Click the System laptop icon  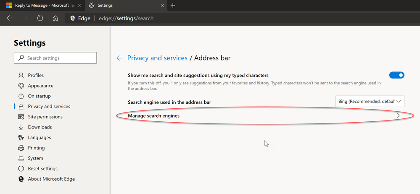(x=21, y=158)
